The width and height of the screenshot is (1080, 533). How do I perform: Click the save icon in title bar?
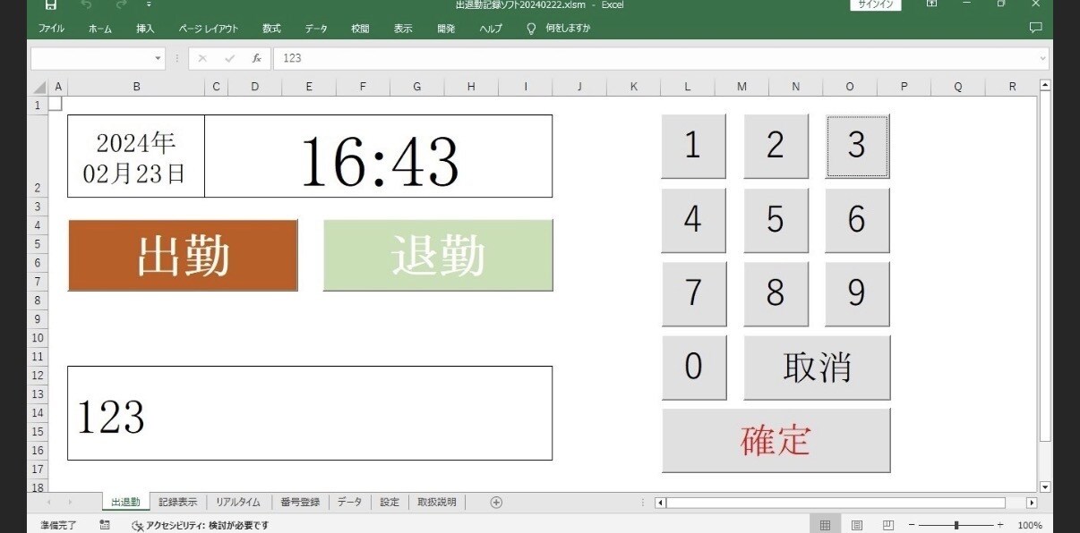click(x=51, y=4)
